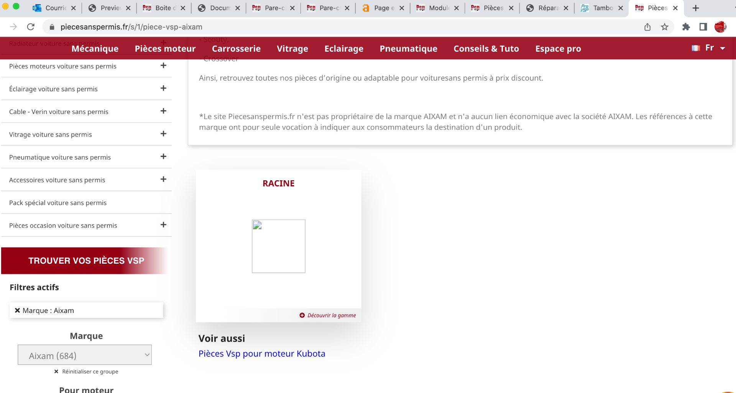The image size is (736, 393).
Task: Click the French flag icon
Action: (696, 48)
